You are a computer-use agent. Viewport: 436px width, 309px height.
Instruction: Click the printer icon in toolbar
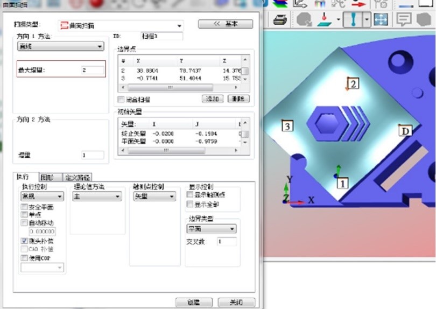tap(279, 20)
